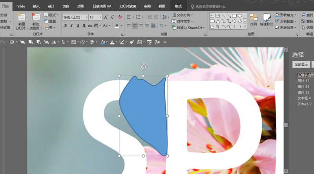Open the 形状效果 shape effects dropdown
Screen dimensions: 314x174
pos(286,28)
